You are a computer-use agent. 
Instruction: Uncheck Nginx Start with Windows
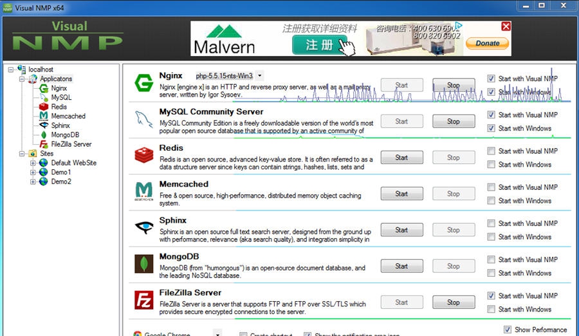click(491, 91)
